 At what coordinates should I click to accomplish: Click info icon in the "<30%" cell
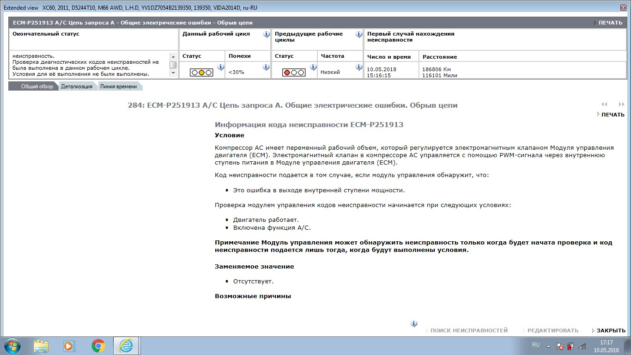266,67
